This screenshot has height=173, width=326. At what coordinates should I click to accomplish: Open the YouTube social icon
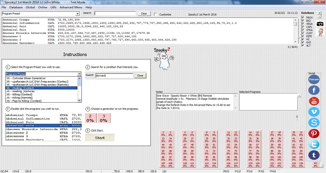coord(314,101)
